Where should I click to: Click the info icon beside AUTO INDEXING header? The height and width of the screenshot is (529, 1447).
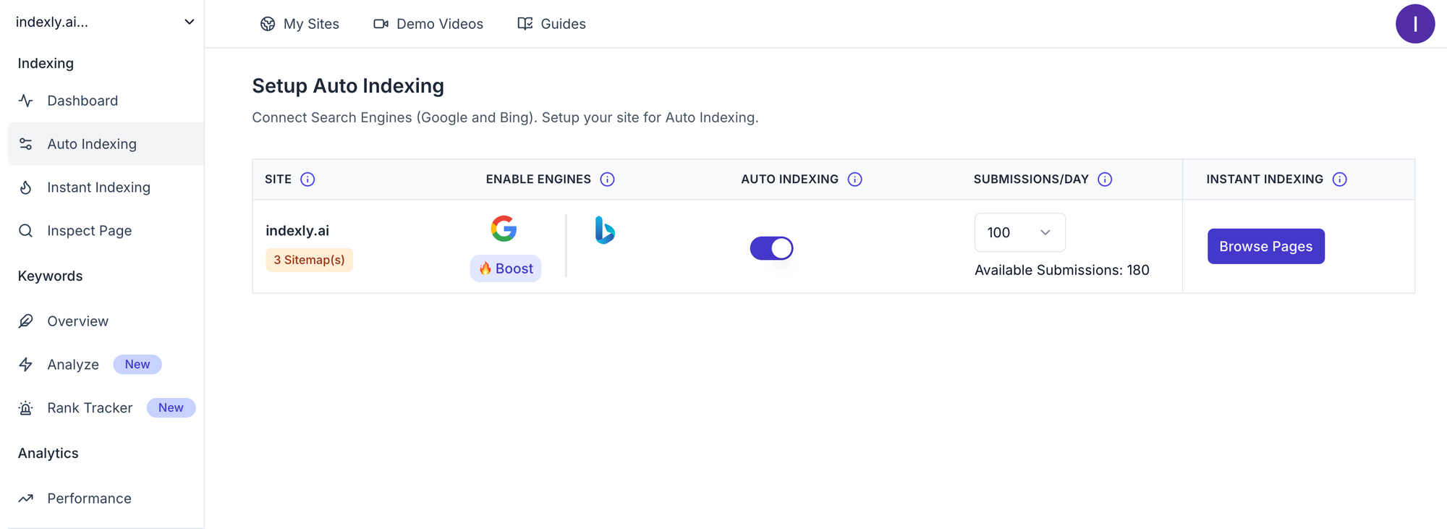[x=855, y=179]
